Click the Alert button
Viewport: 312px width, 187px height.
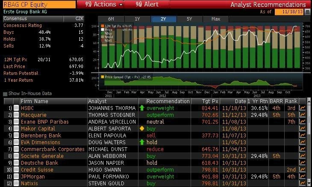tap(147, 4)
